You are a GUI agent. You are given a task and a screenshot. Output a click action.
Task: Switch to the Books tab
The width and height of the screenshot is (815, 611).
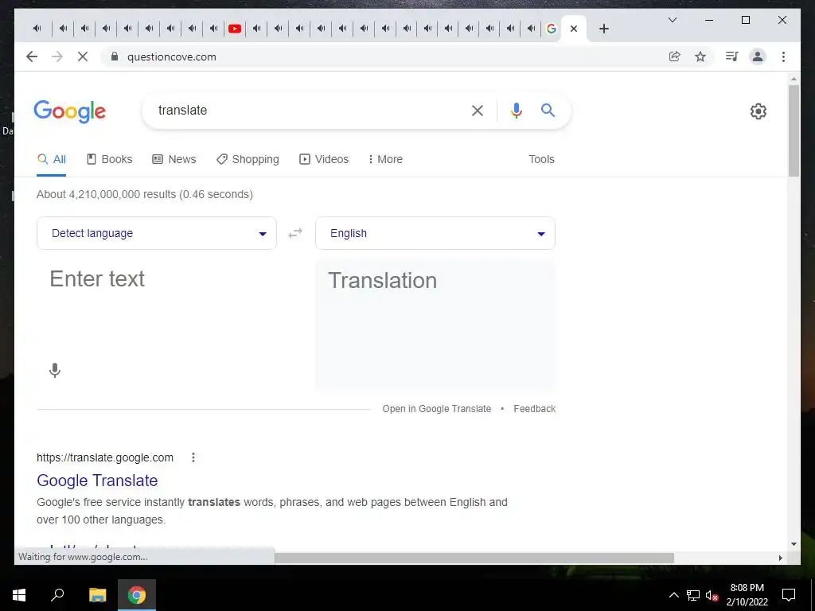tap(109, 159)
